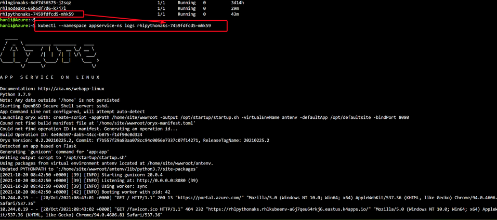Click the age value 3d14h
Viewport: 497px width, 220px height.
(x=238, y=3)
